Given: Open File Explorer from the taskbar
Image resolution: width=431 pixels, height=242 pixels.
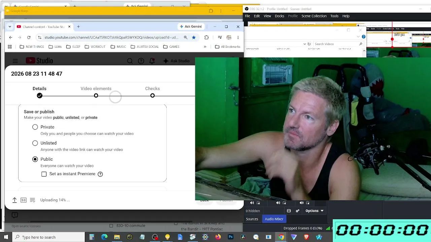Looking at the screenshot, I should 117,237.
